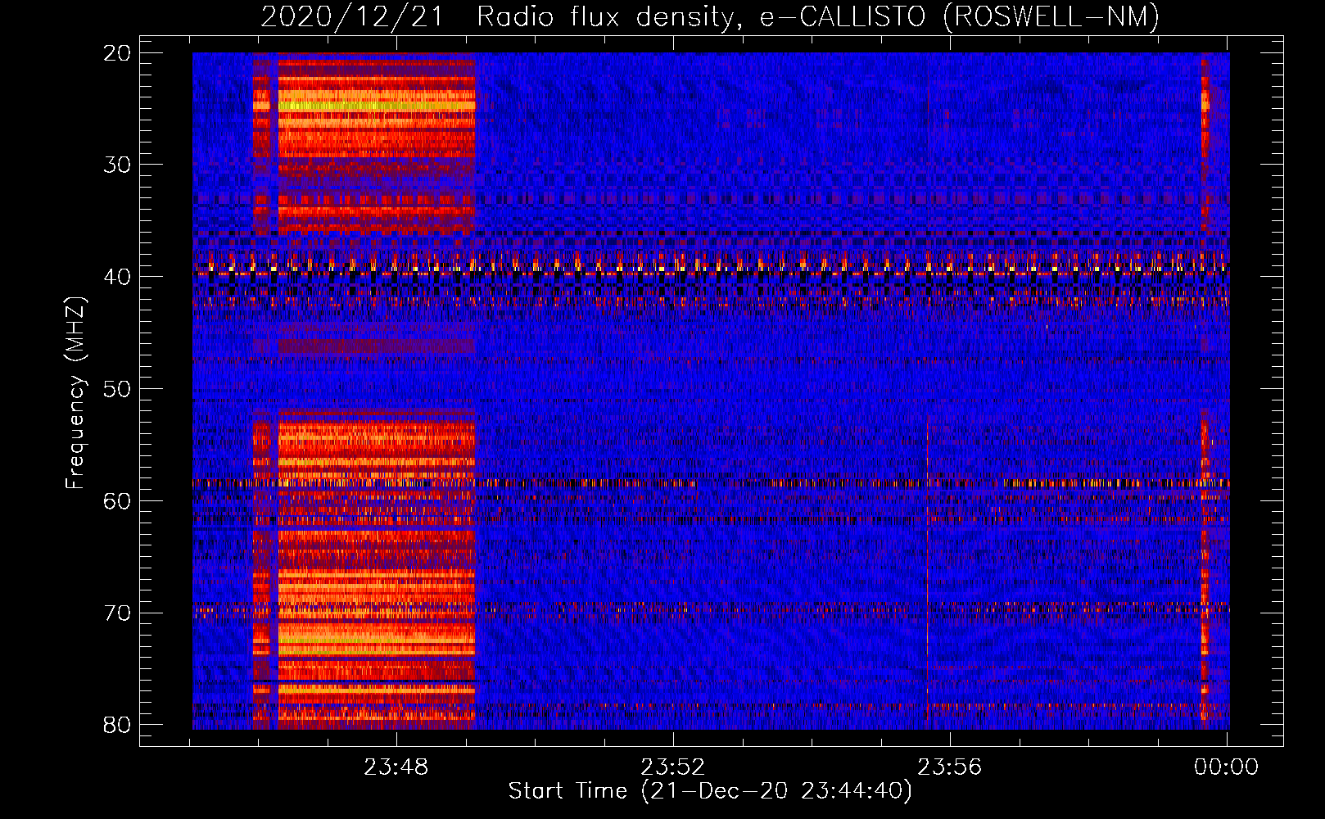Click the 'Start Time (21-Dec-20 23:44:40)' label
Image resolution: width=1325 pixels, height=819 pixels.
point(710,791)
